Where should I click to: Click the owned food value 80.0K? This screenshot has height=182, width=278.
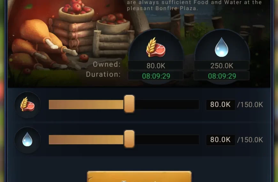[156, 66]
